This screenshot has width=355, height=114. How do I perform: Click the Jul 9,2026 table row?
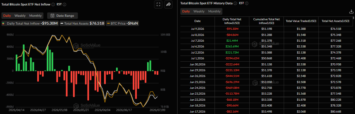[266, 29]
